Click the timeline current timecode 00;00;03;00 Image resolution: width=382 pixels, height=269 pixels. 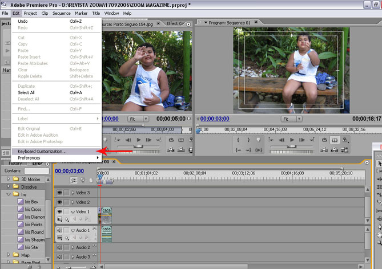(69, 171)
